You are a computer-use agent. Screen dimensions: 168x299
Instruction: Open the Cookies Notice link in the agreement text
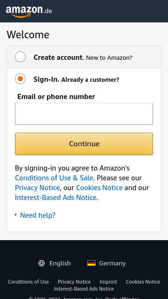99,188
